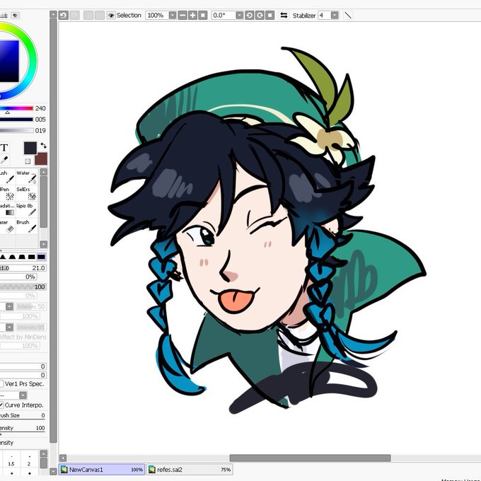The image size is (481, 481).
Task: Open the scratchpad panel icon at top
Action: click(x=15, y=15)
